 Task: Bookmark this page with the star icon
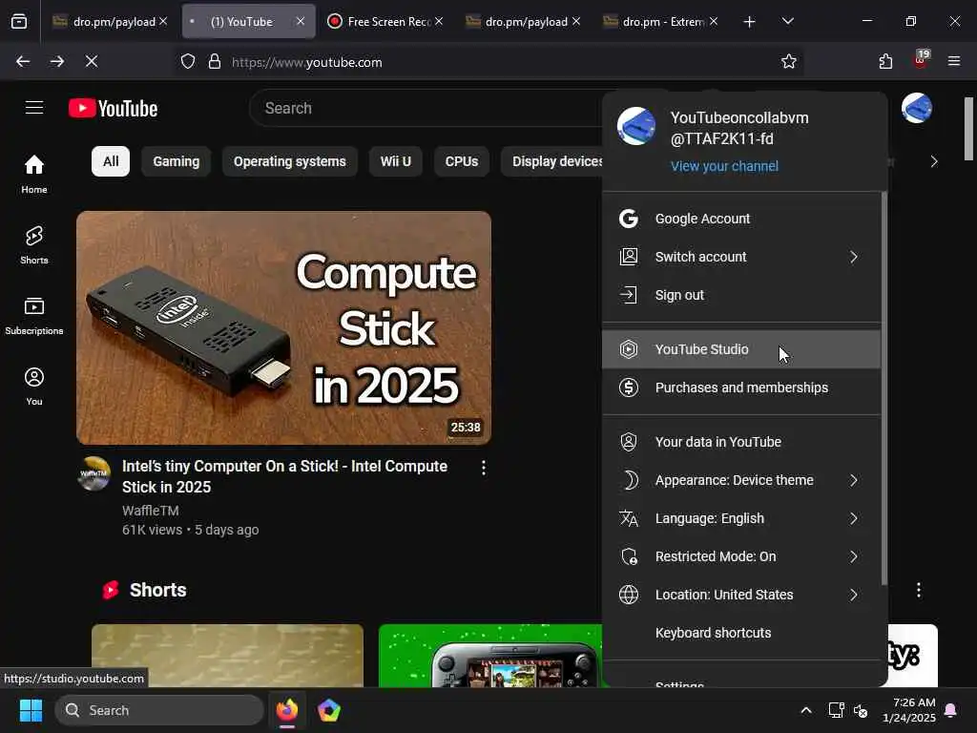[x=789, y=61]
